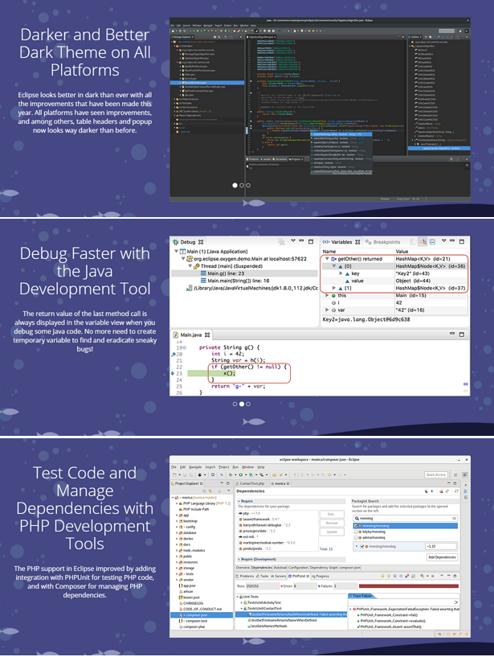Check the kdyby/monolog package checkbox

[x=356, y=532]
